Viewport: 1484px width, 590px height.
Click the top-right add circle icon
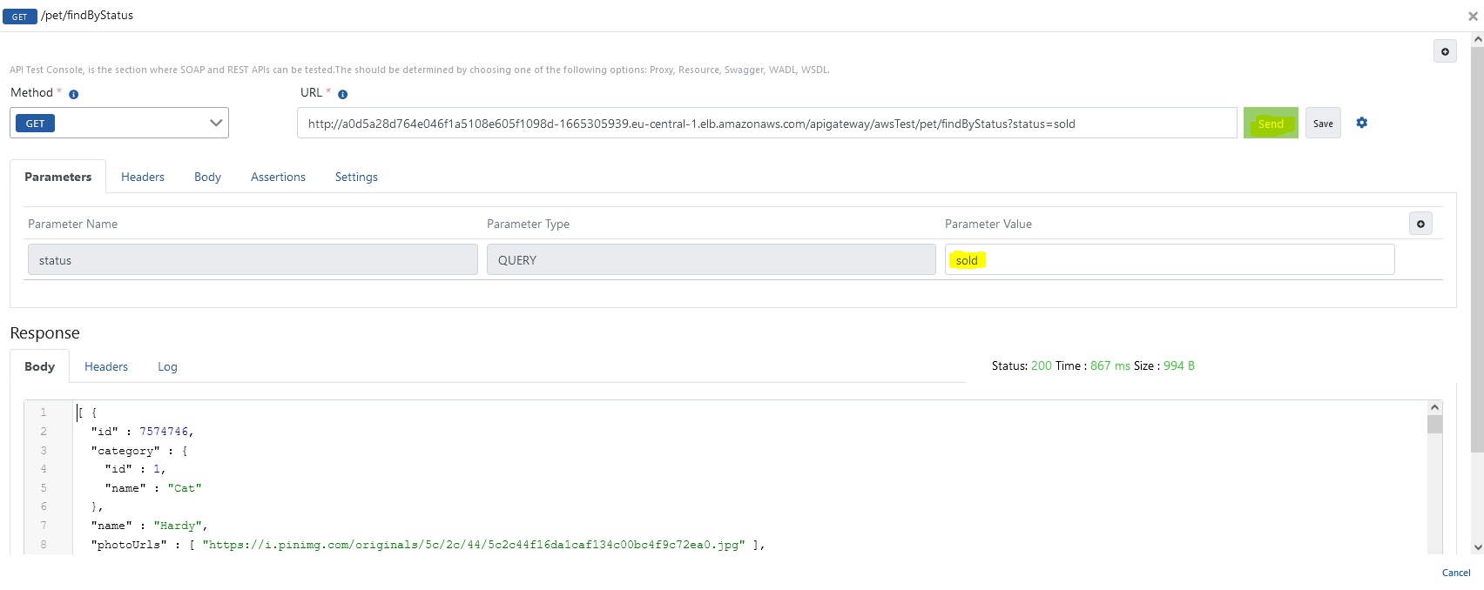[x=1444, y=51]
